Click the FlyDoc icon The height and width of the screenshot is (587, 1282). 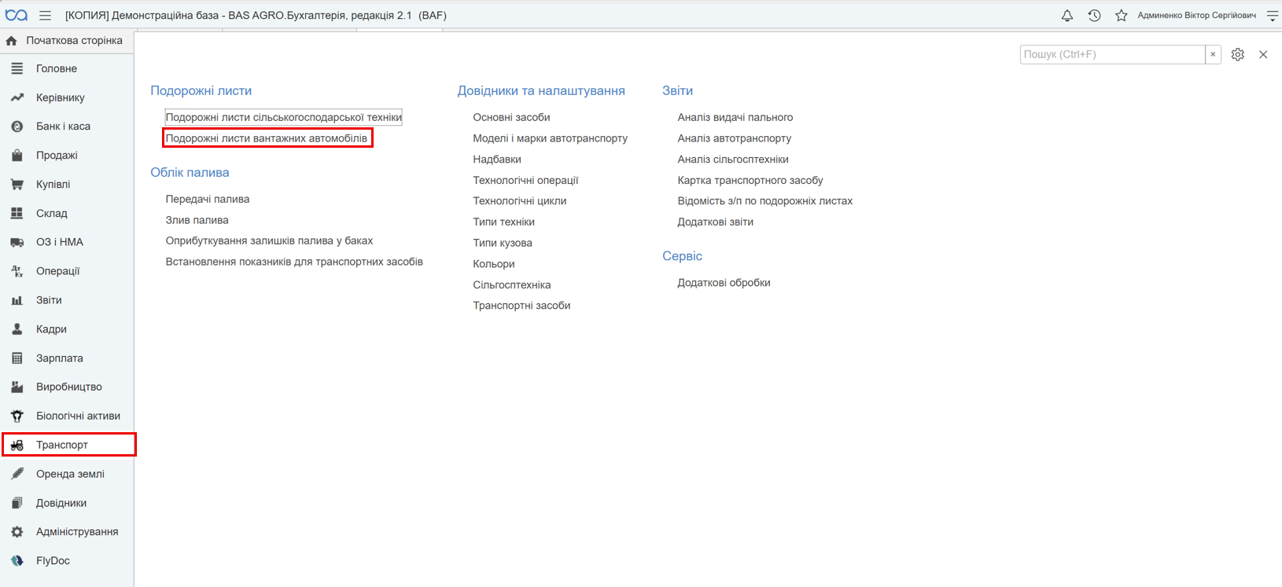17,561
